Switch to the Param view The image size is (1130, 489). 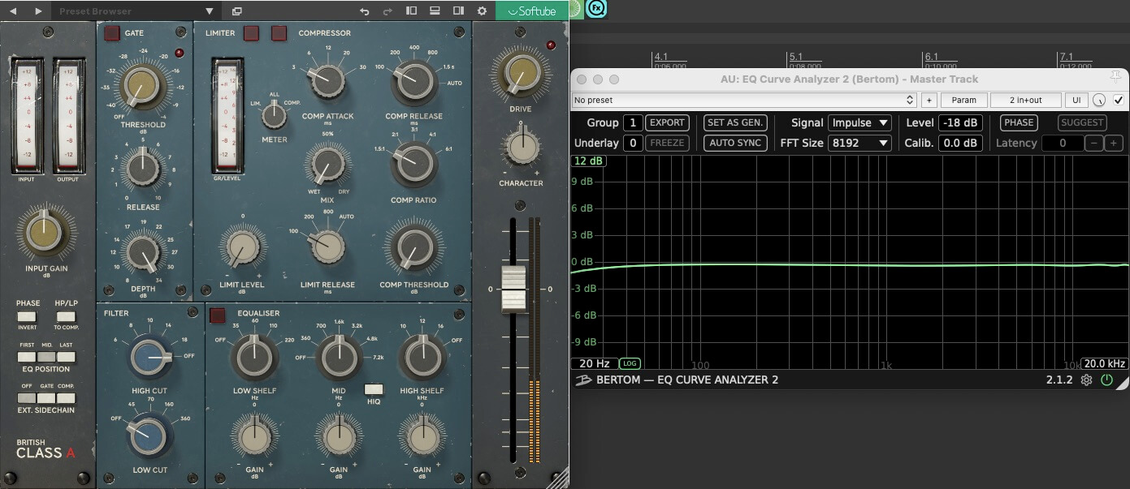coord(964,100)
